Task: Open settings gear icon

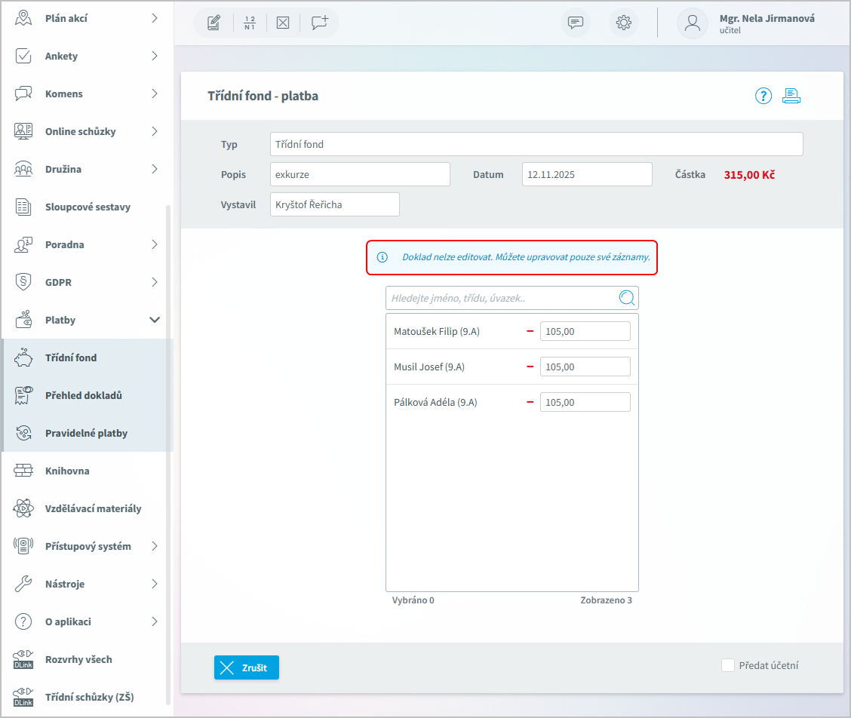Action: (x=623, y=23)
